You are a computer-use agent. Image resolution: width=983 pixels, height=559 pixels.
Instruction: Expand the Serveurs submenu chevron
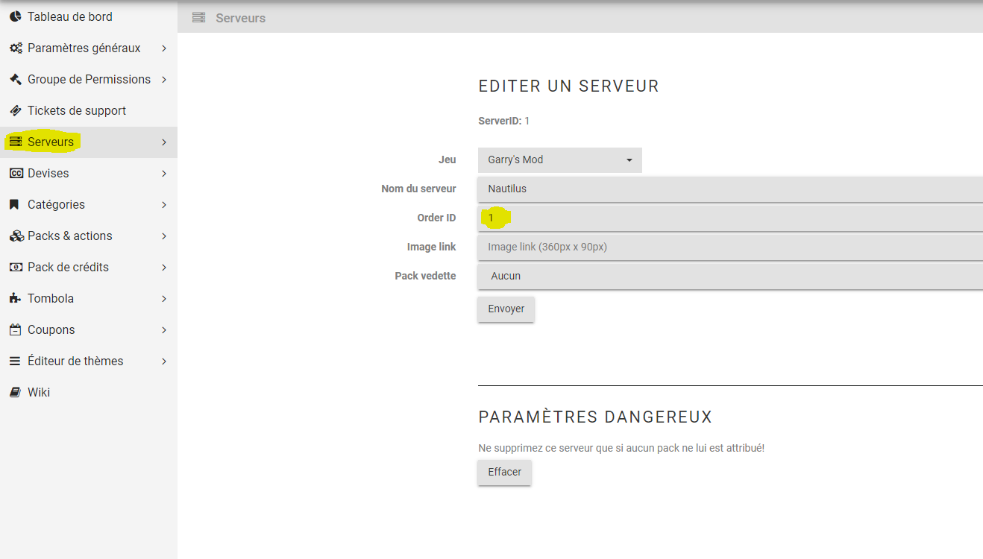[164, 142]
